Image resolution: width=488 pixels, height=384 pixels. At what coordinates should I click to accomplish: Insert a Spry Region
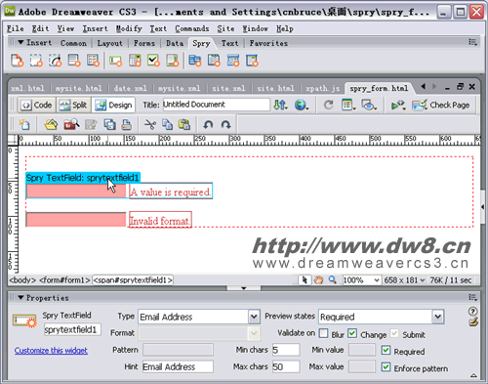[x=36, y=61]
